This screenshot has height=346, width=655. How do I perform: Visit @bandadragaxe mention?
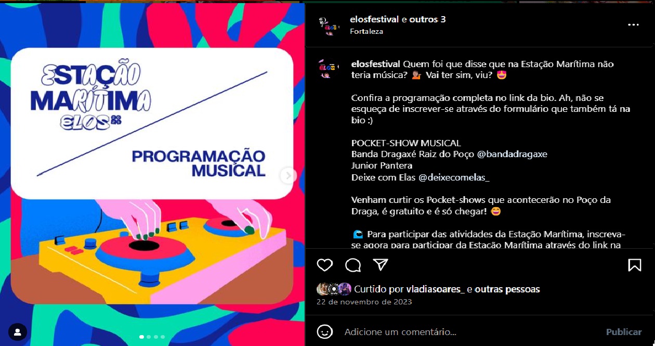512,154
